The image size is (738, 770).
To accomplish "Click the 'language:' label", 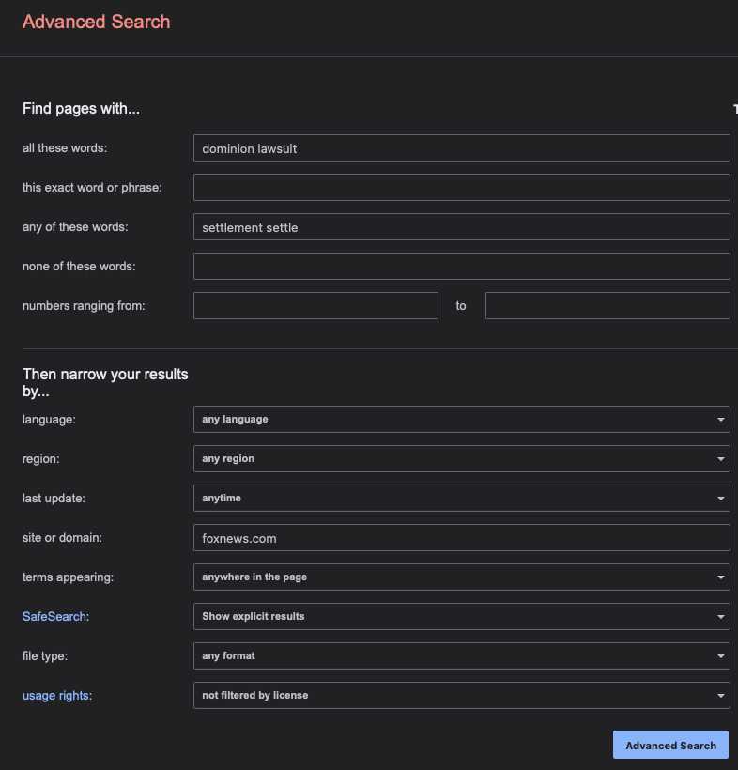I will click(x=49, y=420).
